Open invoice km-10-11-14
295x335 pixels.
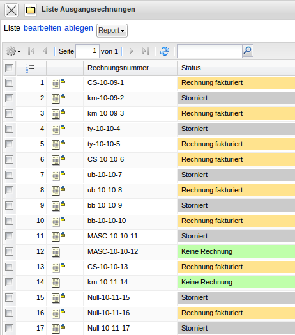[107, 282]
